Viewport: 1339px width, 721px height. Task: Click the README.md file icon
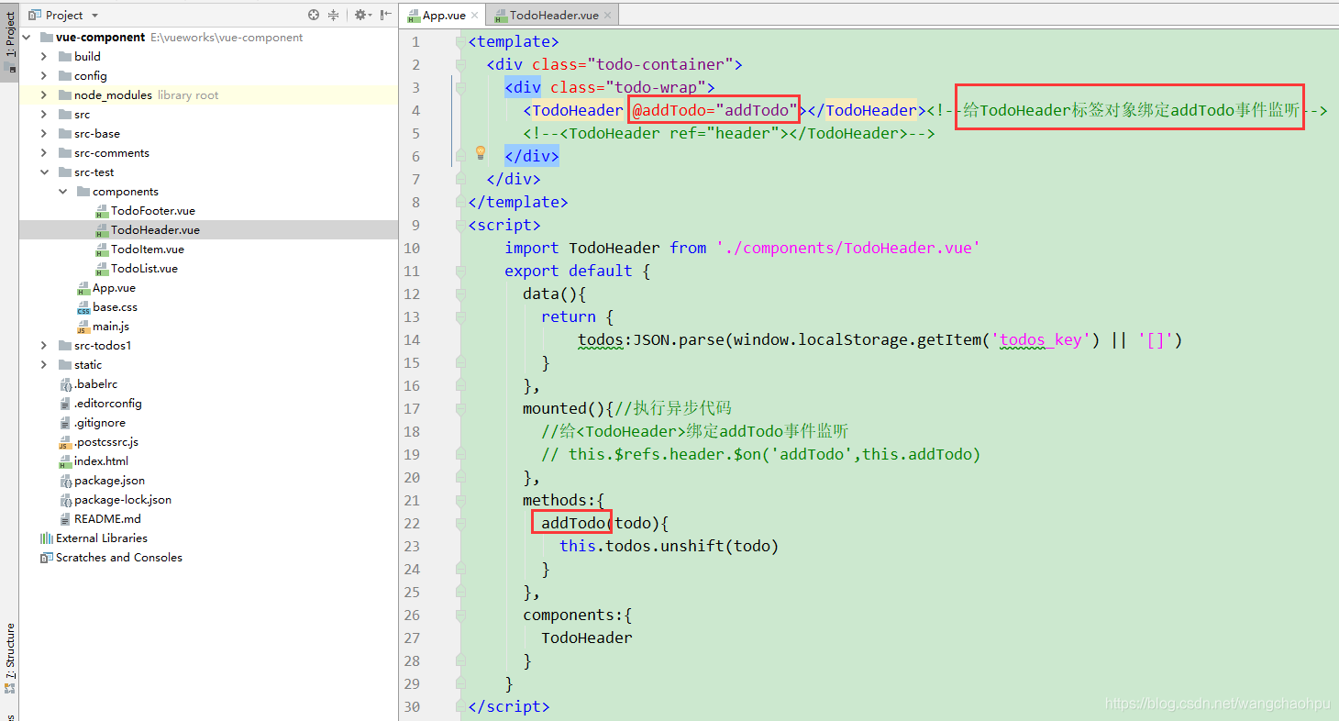(65, 519)
